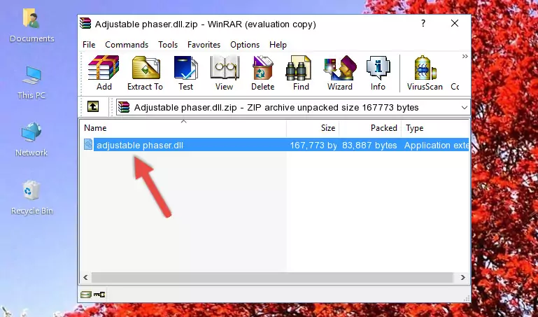
Task: Open the Favorites menu
Action: tap(204, 45)
